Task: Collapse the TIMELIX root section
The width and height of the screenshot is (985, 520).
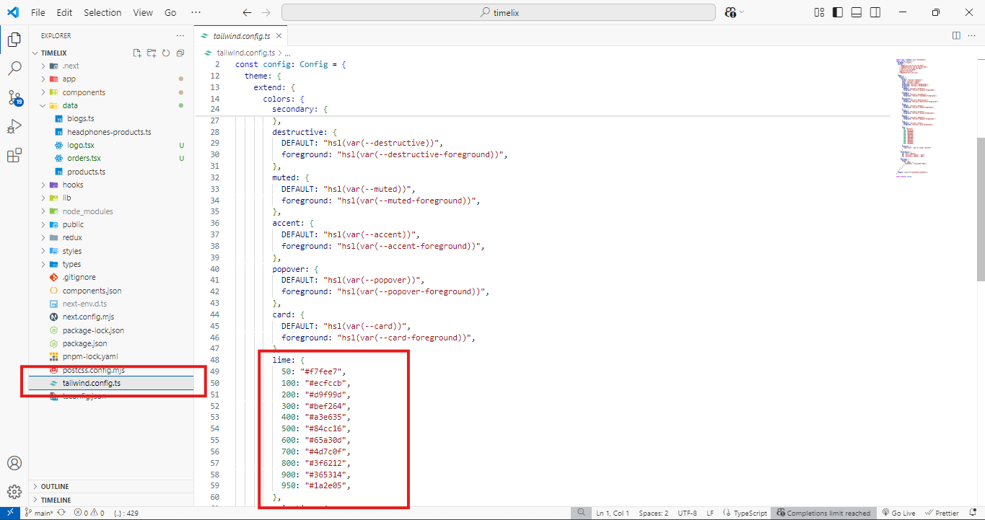Action: (x=35, y=53)
